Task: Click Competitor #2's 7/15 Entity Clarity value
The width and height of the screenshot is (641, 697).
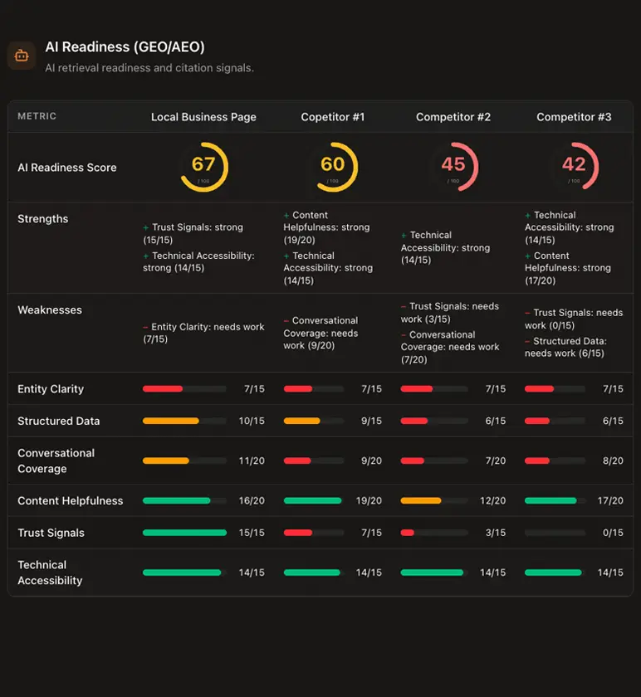Action: pyautogui.click(x=496, y=389)
